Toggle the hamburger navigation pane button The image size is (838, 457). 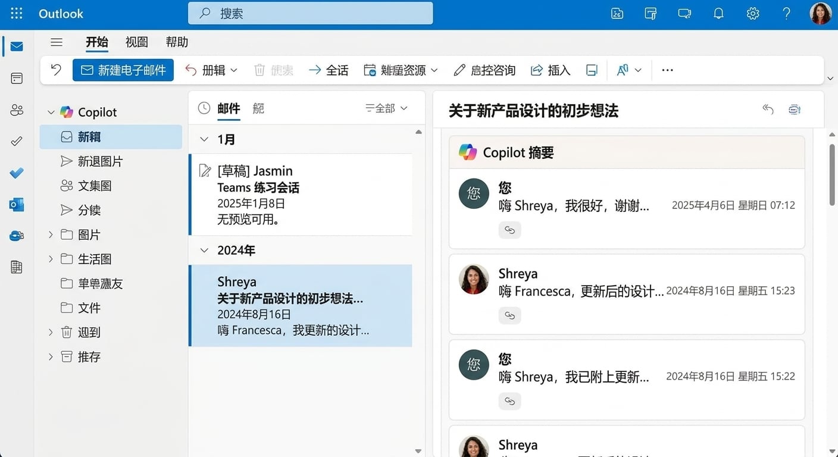57,42
